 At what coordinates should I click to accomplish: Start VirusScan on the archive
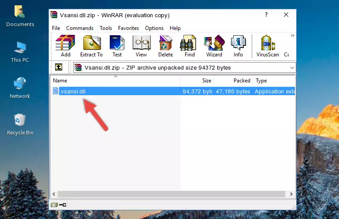pos(268,46)
